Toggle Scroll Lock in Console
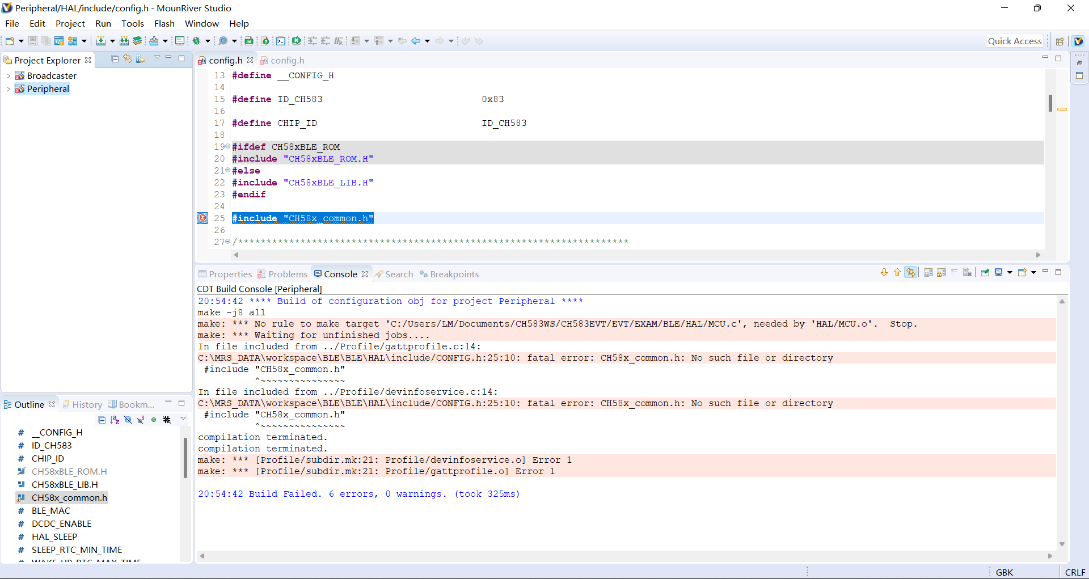Viewport: 1089px width, 579px height. pyautogui.click(x=941, y=273)
